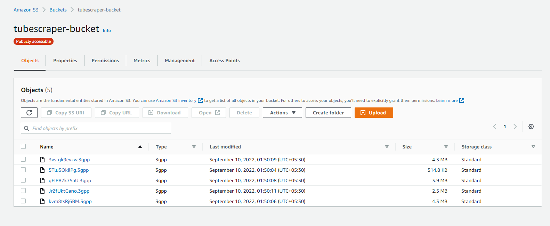Viewport: 550px width, 226px height.
Task: Check the box for gEIP87k75aU.3gpp
Action: click(23, 180)
